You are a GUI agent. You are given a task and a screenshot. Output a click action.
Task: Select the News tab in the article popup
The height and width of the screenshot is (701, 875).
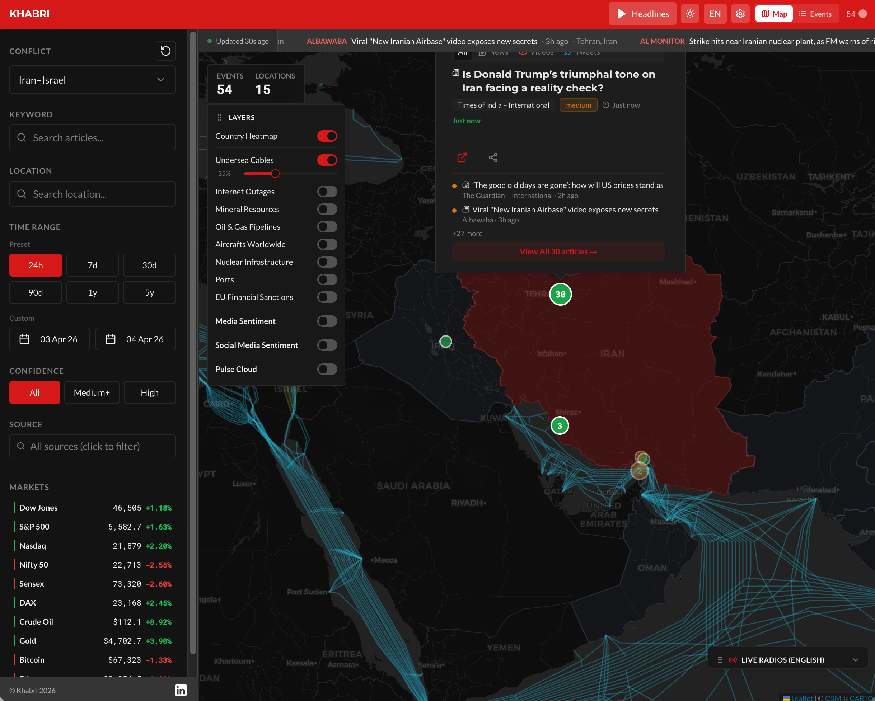click(x=493, y=52)
